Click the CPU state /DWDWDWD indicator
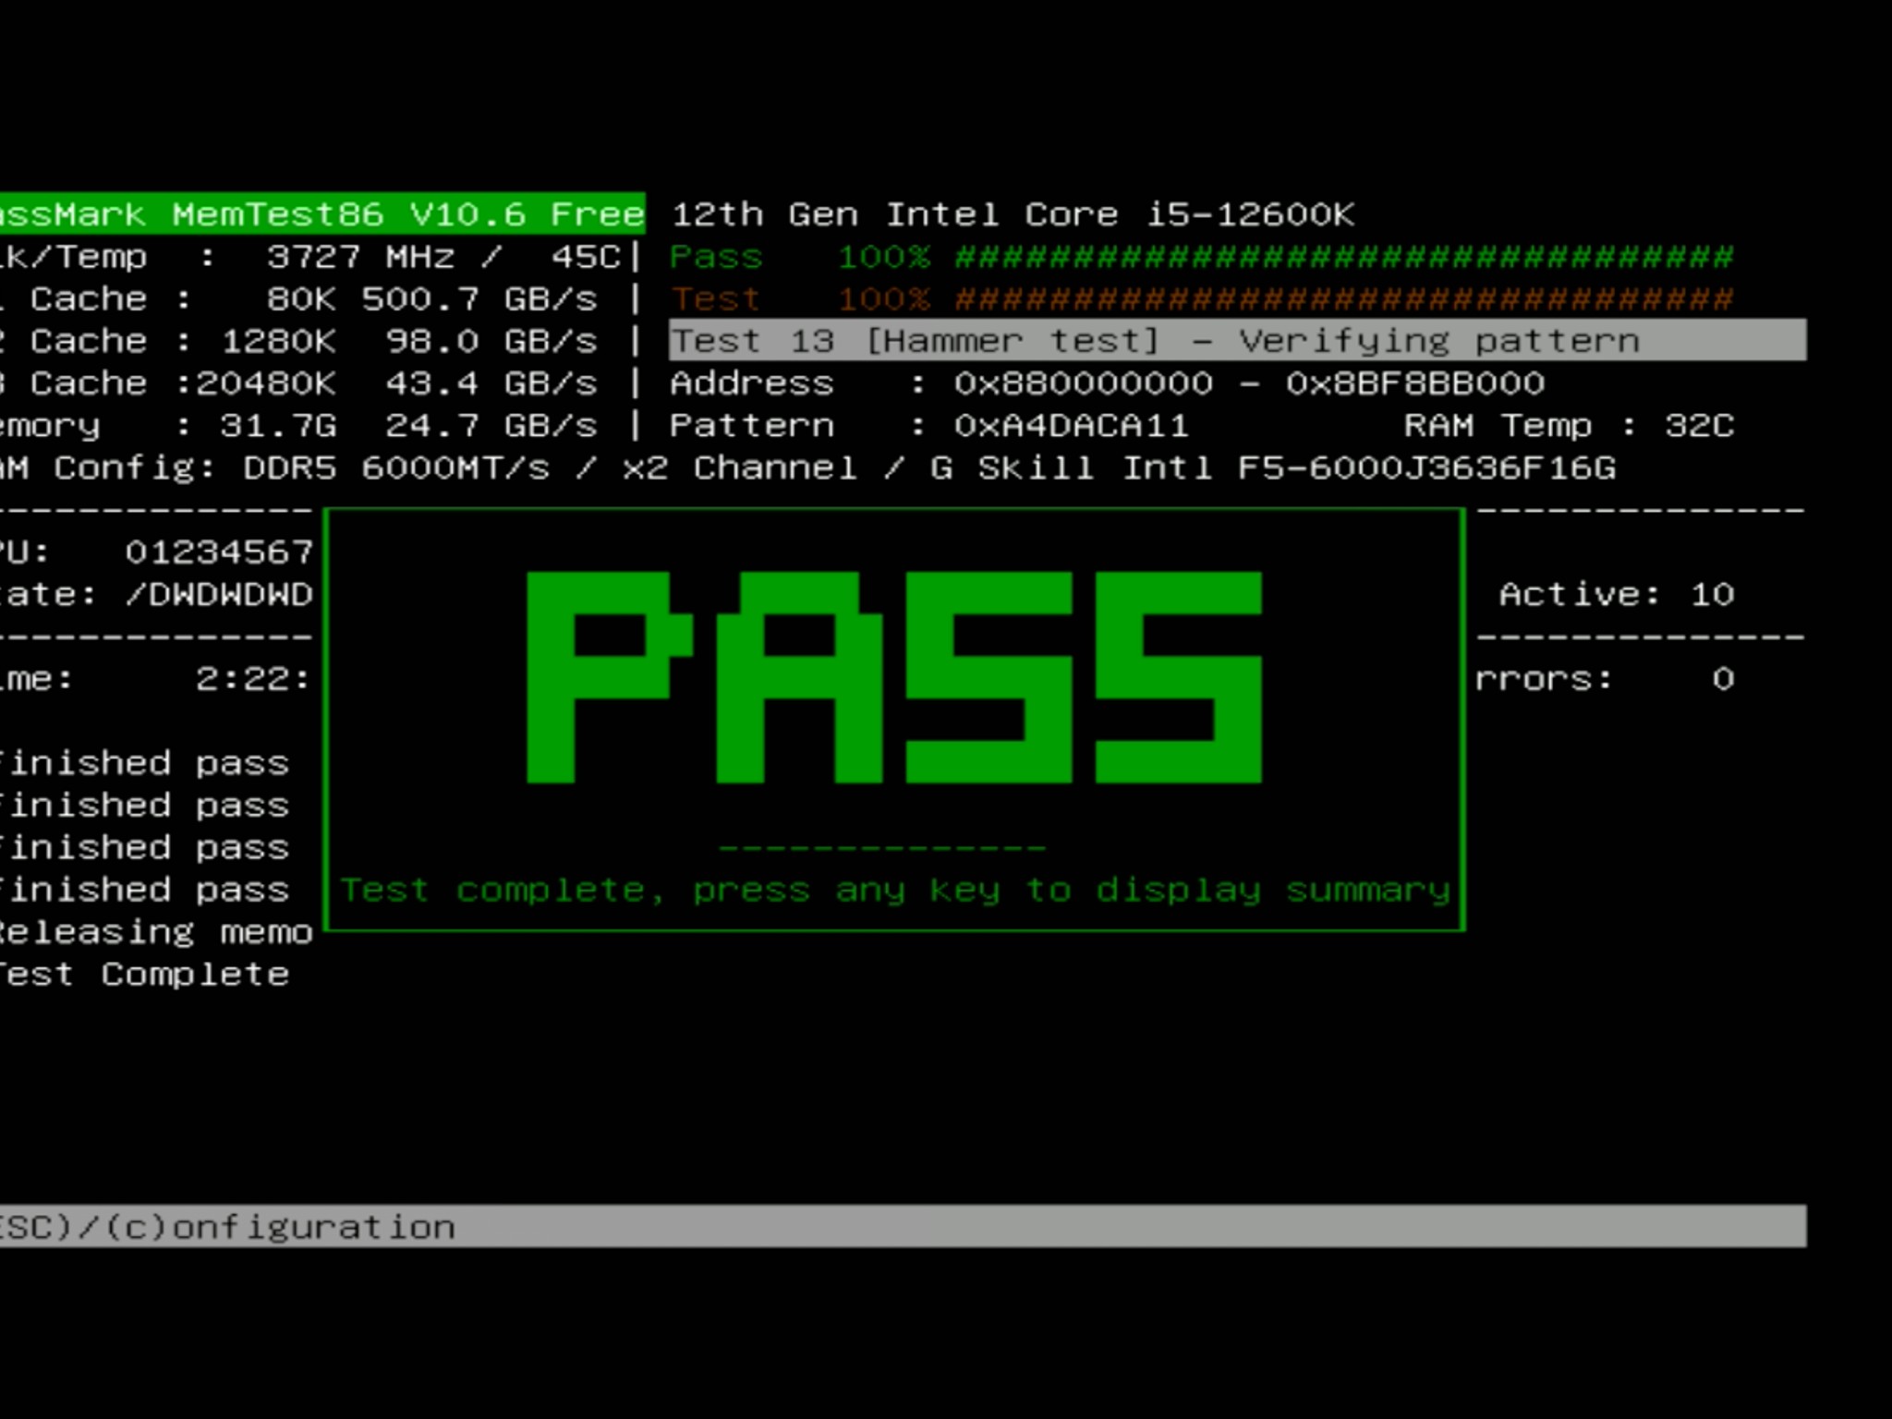 219,594
